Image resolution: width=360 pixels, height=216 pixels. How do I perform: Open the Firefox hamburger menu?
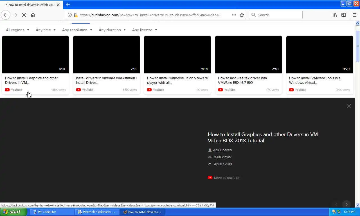354,15
